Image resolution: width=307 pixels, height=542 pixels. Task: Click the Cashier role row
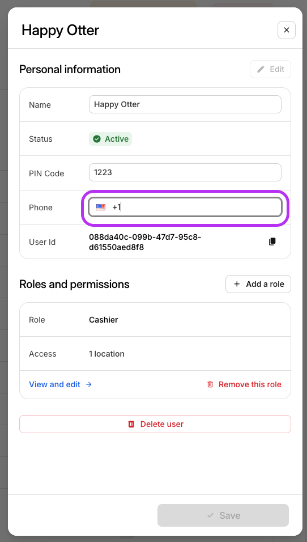155,320
